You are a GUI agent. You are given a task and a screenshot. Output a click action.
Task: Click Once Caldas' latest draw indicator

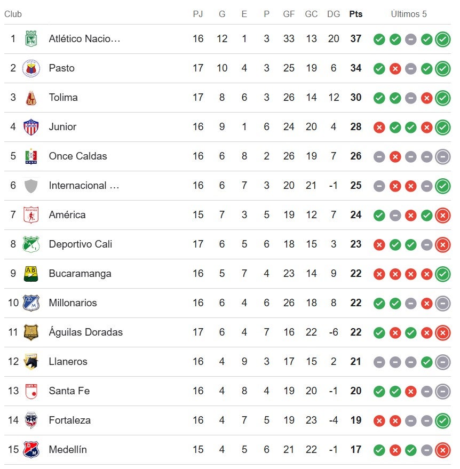point(442,156)
